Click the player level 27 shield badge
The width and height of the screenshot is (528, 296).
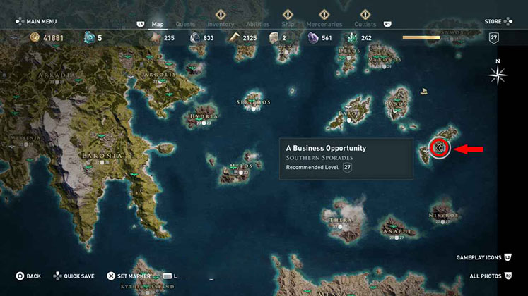pos(493,37)
